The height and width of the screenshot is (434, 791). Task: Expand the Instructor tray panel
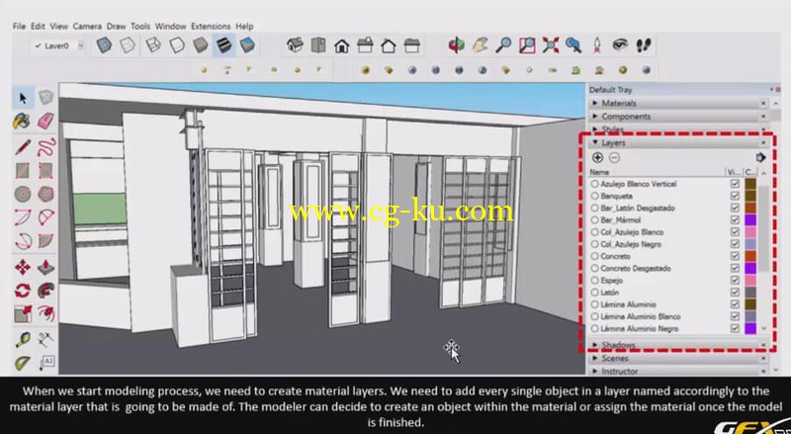[x=678, y=371]
